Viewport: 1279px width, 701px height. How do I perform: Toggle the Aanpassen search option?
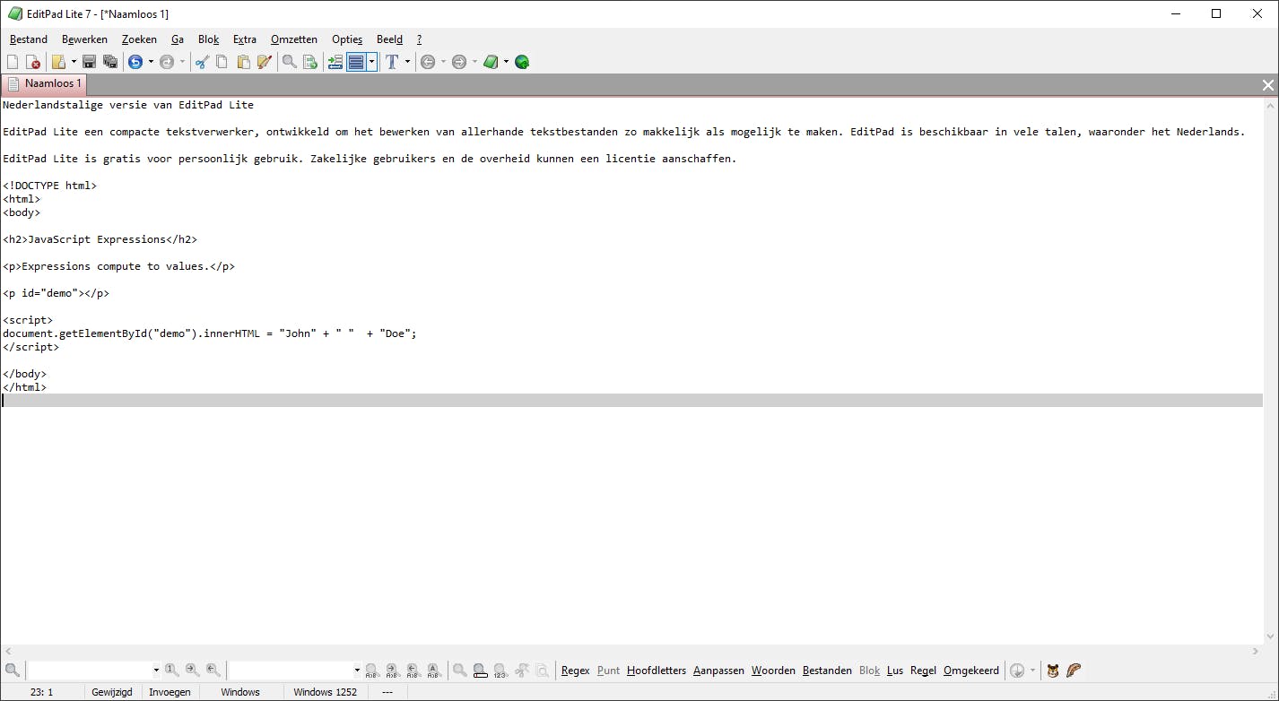(x=718, y=671)
